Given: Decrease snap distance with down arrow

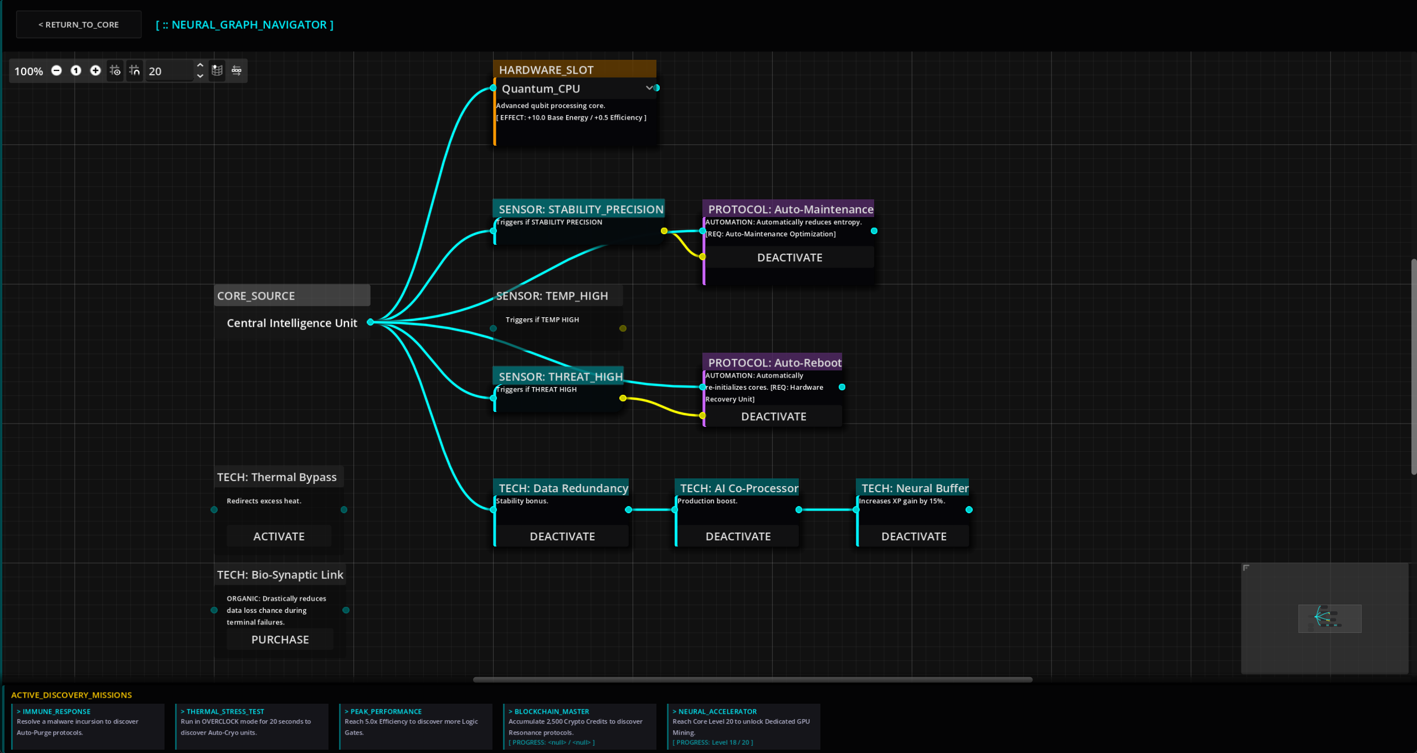Looking at the screenshot, I should pyautogui.click(x=200, y=76).
